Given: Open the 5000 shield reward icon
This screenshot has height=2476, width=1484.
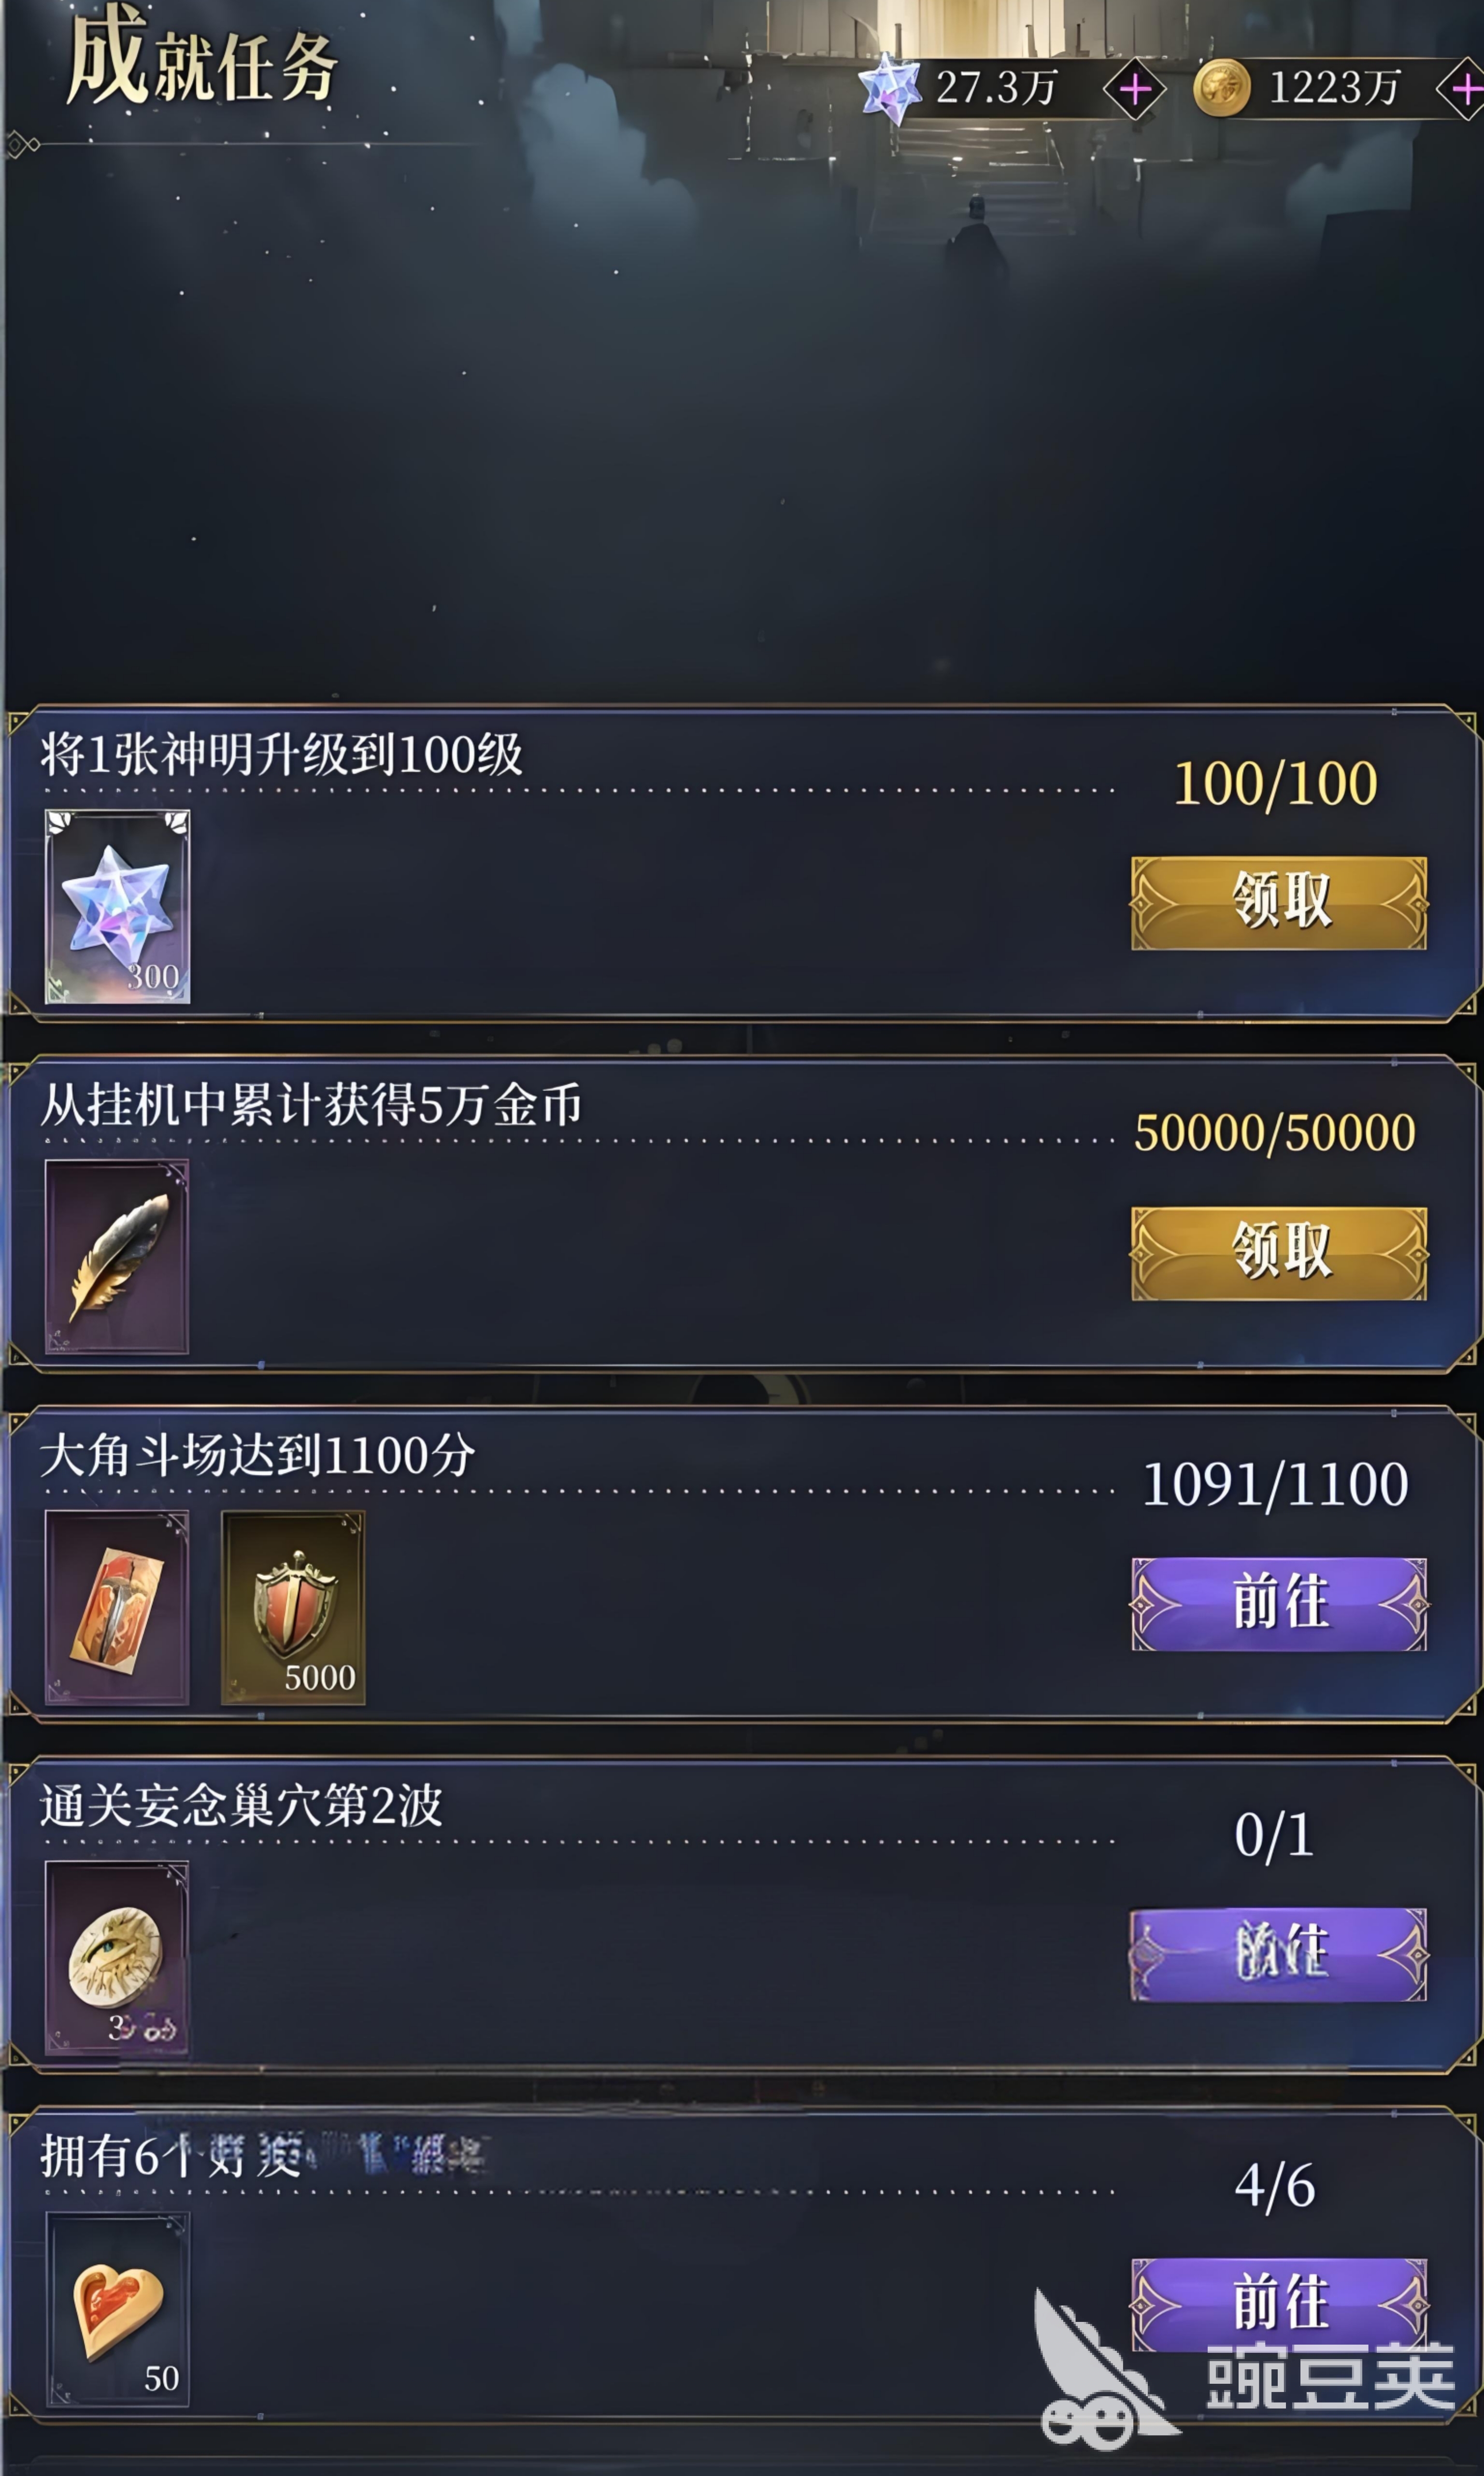Looking at the screenshot, I should pos(293,1608).
